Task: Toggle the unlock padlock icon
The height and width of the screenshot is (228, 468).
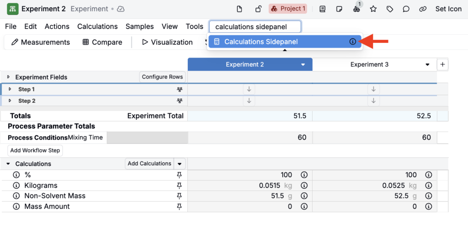Action: pos(259,9)
